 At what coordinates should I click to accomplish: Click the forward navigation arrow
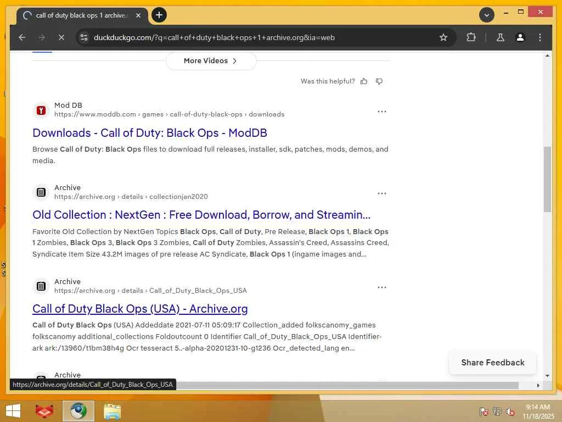point(42,37)
